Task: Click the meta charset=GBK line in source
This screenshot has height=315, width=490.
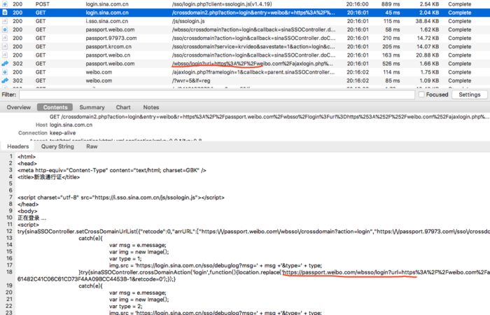Action: (x=112, y=170)
